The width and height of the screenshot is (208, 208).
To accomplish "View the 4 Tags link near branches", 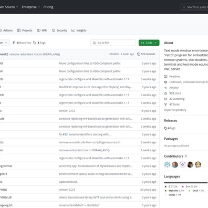I will click(39, 43).
